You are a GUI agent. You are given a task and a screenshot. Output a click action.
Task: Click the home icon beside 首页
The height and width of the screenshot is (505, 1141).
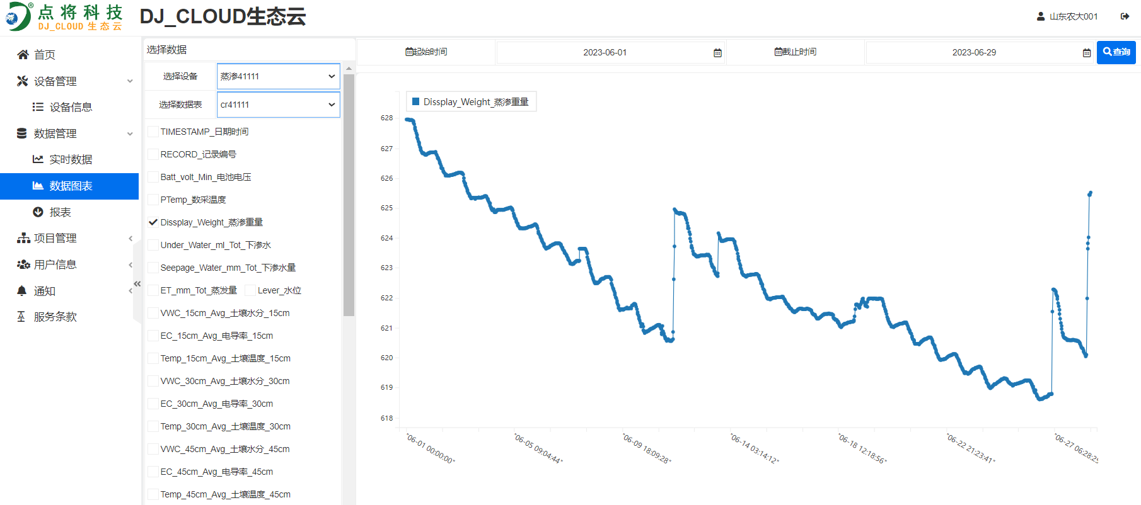[x=23, y=55]
